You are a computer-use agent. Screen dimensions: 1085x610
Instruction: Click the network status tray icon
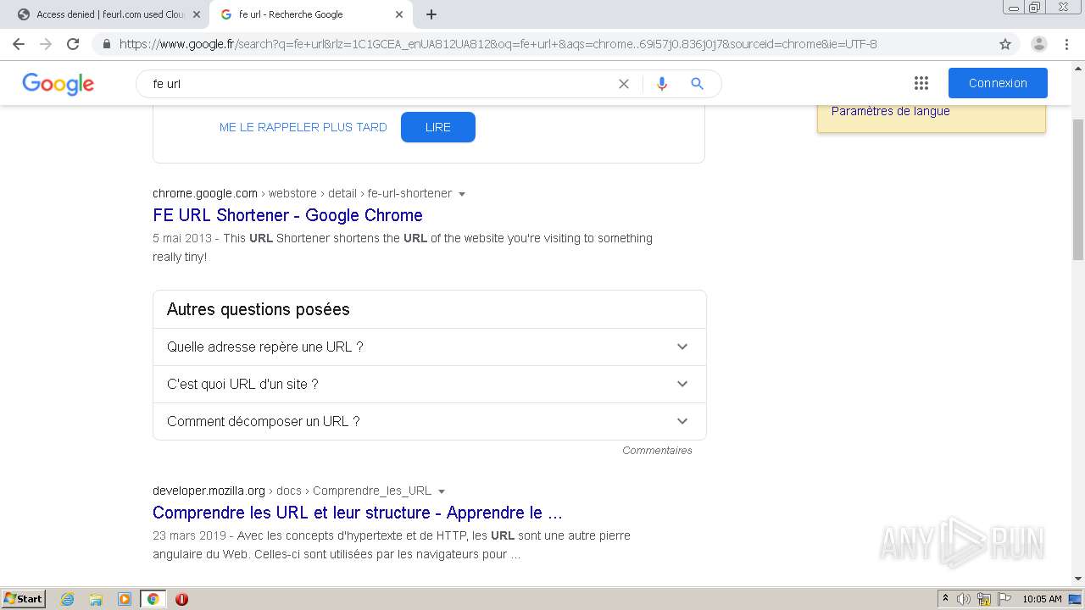984,599
